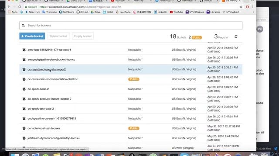This screenshot has width=279, height=156.
Task: Open bucket cc-spark-test-data-2
Action: pos(41,109)
